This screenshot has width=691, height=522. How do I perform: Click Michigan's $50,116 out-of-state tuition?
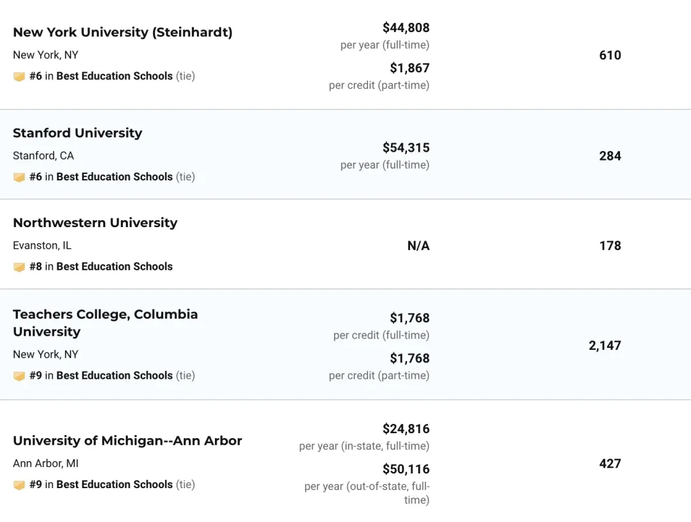pos(406,469)
